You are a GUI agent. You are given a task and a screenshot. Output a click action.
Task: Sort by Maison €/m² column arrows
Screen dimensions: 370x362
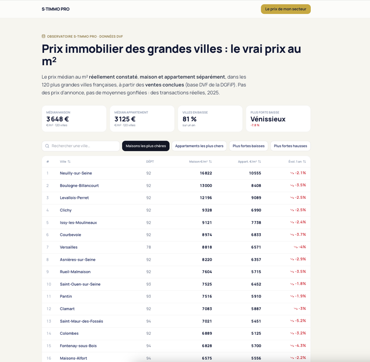click(x=210, y=161)
